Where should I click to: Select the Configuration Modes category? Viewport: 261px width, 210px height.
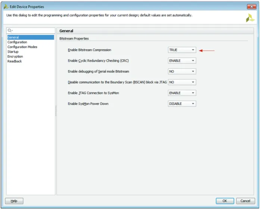click(22, 47)
